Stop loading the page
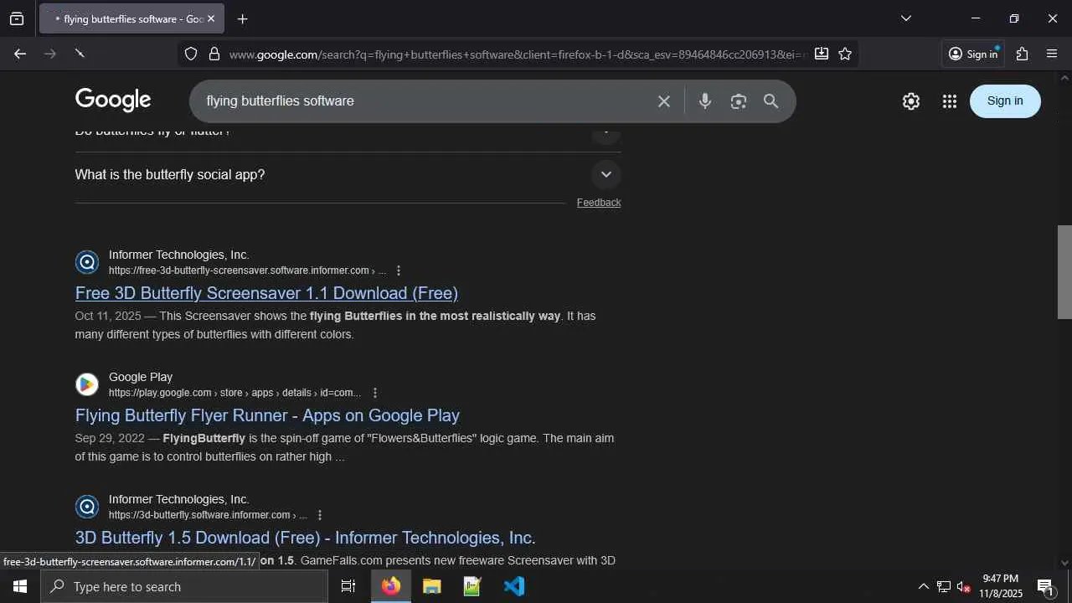 [80, 54]
